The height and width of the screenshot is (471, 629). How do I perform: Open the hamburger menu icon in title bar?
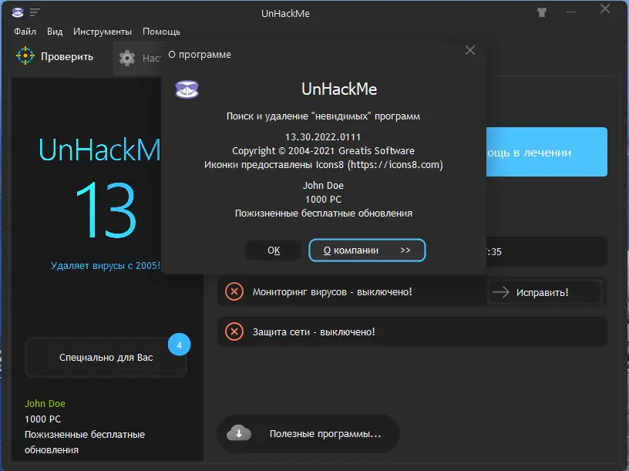pos(35,13)
